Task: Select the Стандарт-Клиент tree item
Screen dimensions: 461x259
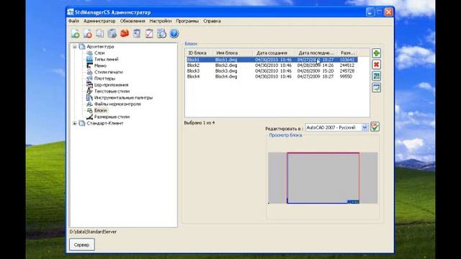Action: point(105,123)
